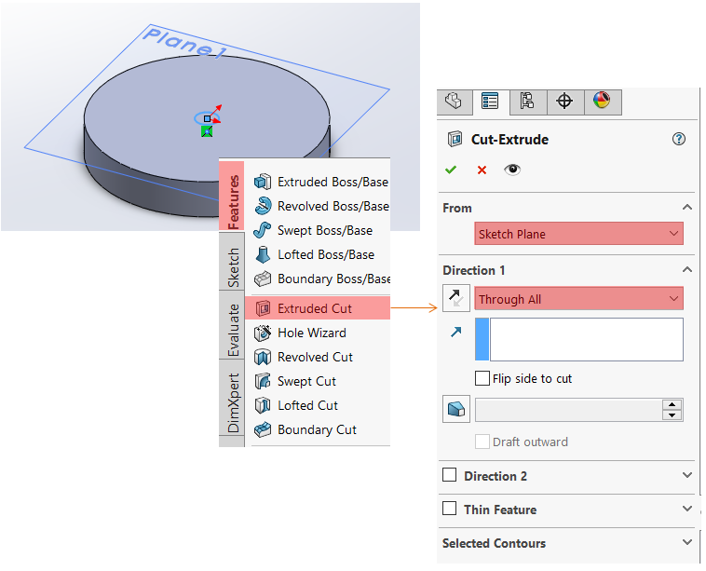Image resolution: width=706 pixels, height=571 pixels.
Task: Click the Cut-Extrude feature icon in the header
Action: (x=455, y=139)
